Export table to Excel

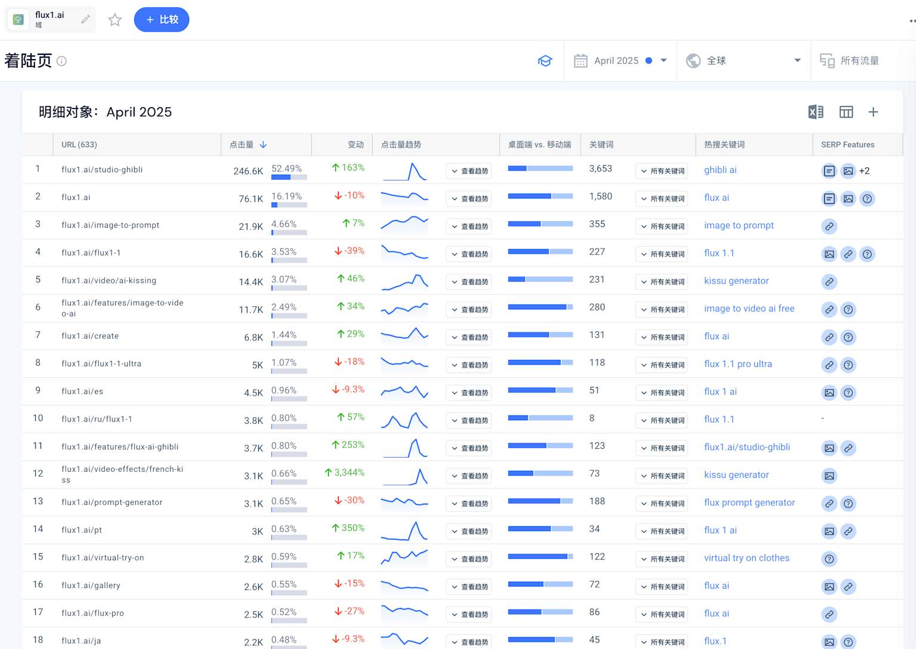(x=816, y=112)
